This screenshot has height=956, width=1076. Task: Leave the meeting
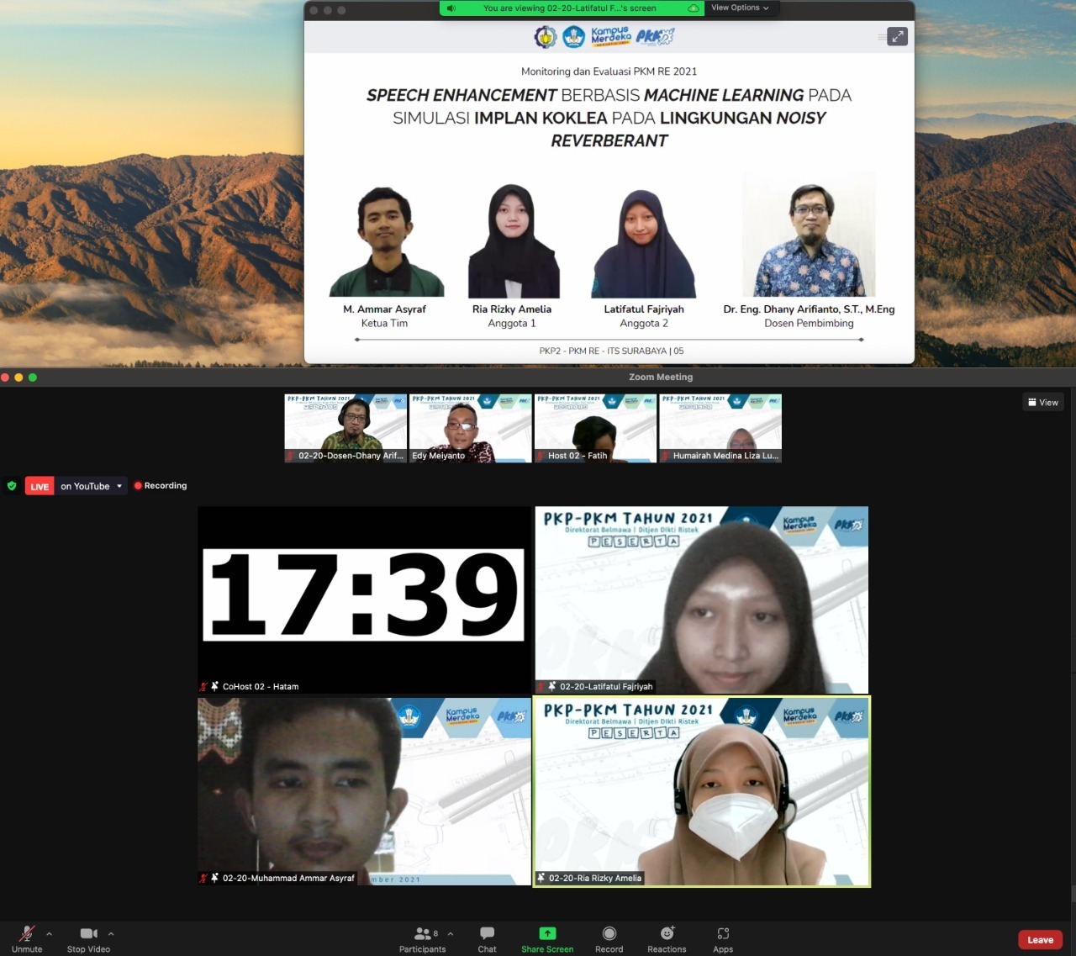[x=1040, y=940]
